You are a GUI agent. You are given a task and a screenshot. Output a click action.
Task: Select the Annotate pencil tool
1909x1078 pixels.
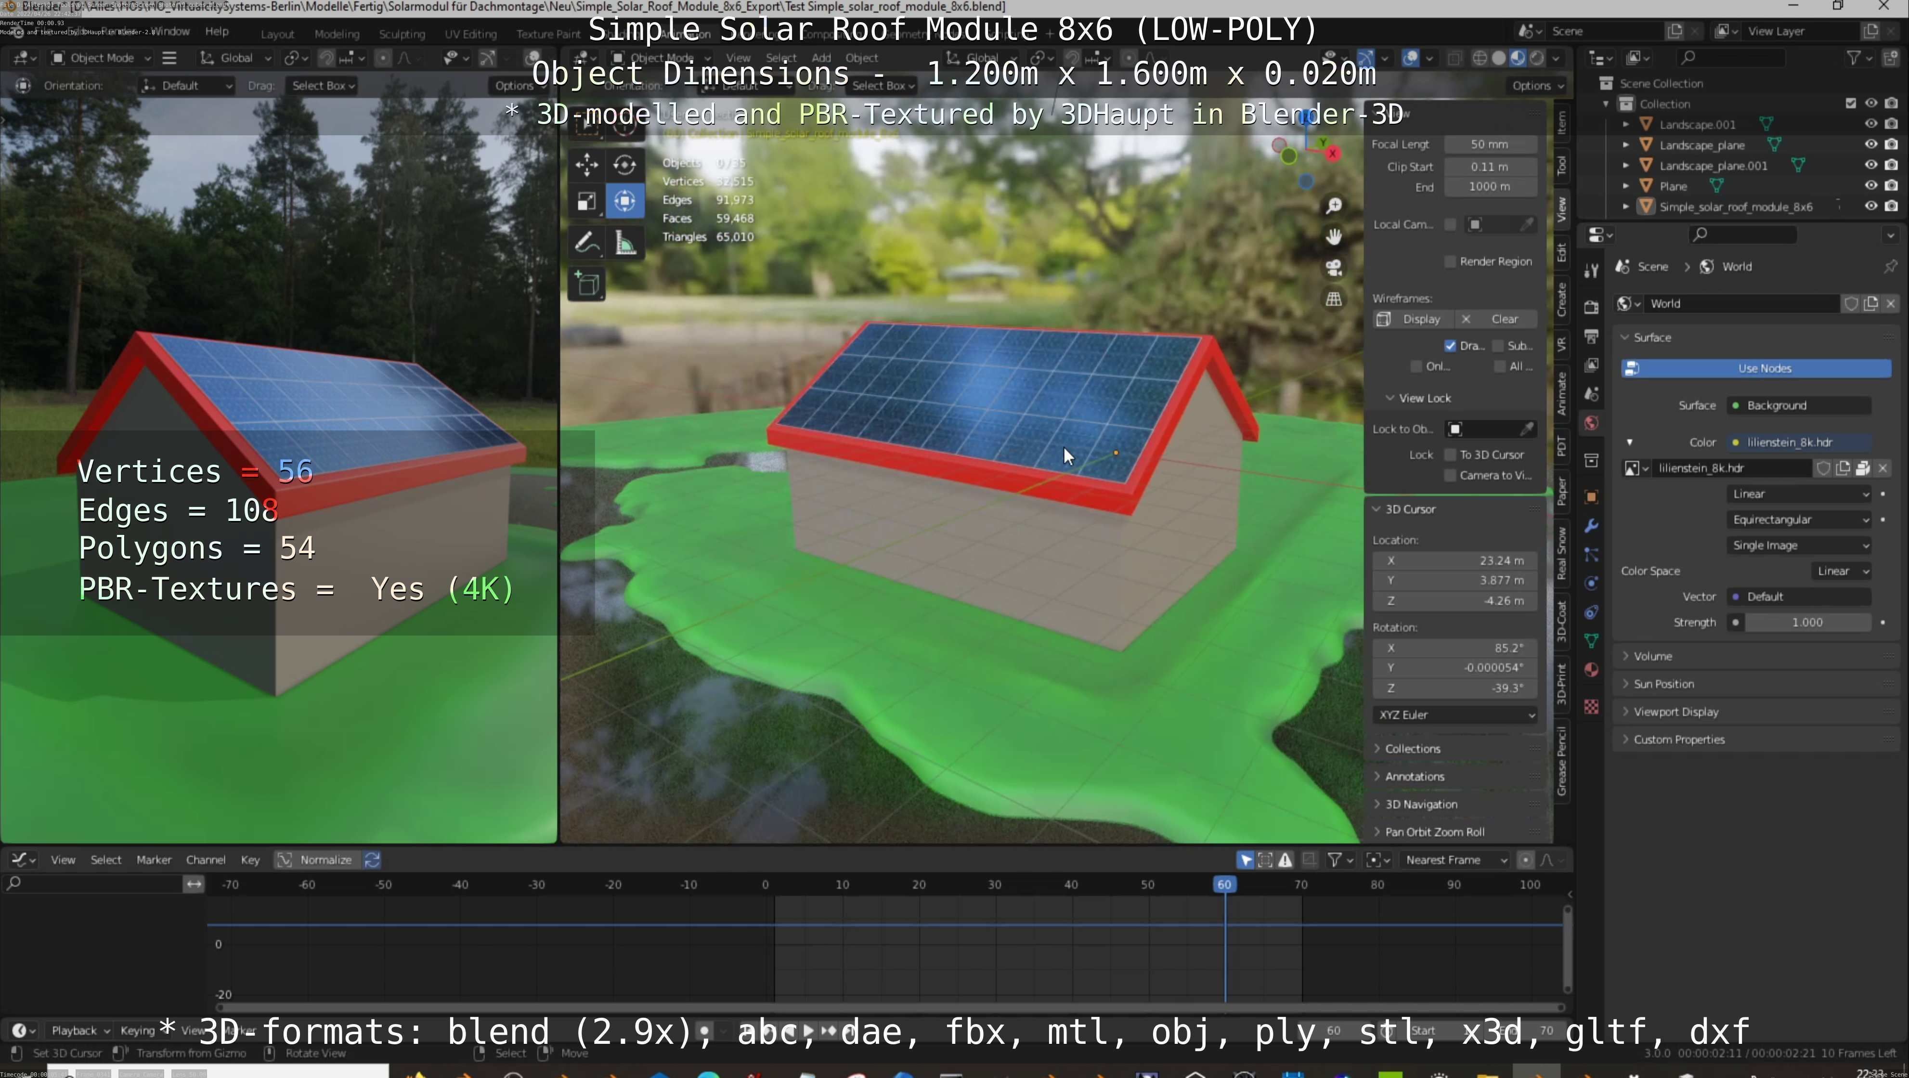(586, 242)
